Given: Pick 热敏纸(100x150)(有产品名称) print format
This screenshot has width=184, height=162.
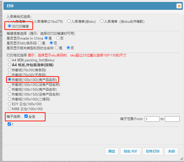Looking at the screenshot, I should 10,89.
